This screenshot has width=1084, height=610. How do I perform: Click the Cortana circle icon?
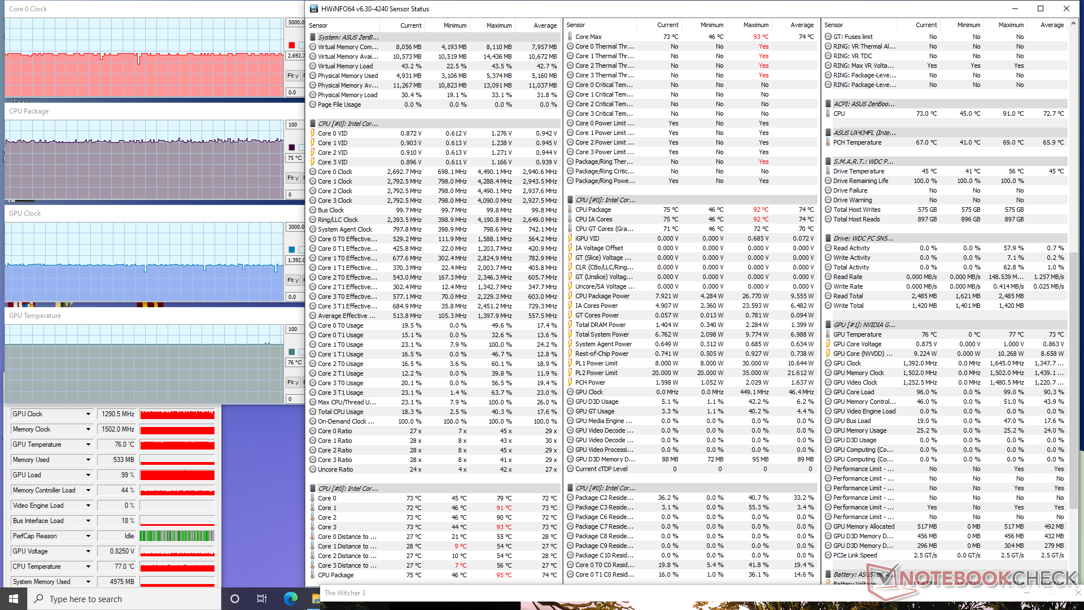pyautogui.click(x=235, y=599)
